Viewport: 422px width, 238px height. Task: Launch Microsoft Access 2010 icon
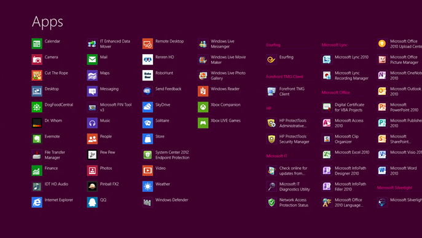click(x=327, y=123)
